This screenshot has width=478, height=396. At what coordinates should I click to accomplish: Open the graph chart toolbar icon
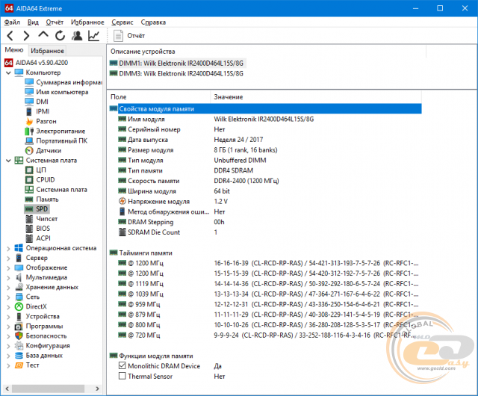click(93, 36)
